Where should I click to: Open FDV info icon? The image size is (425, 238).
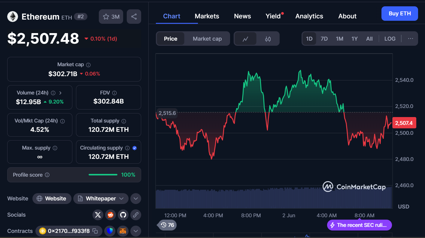[114, 93]
